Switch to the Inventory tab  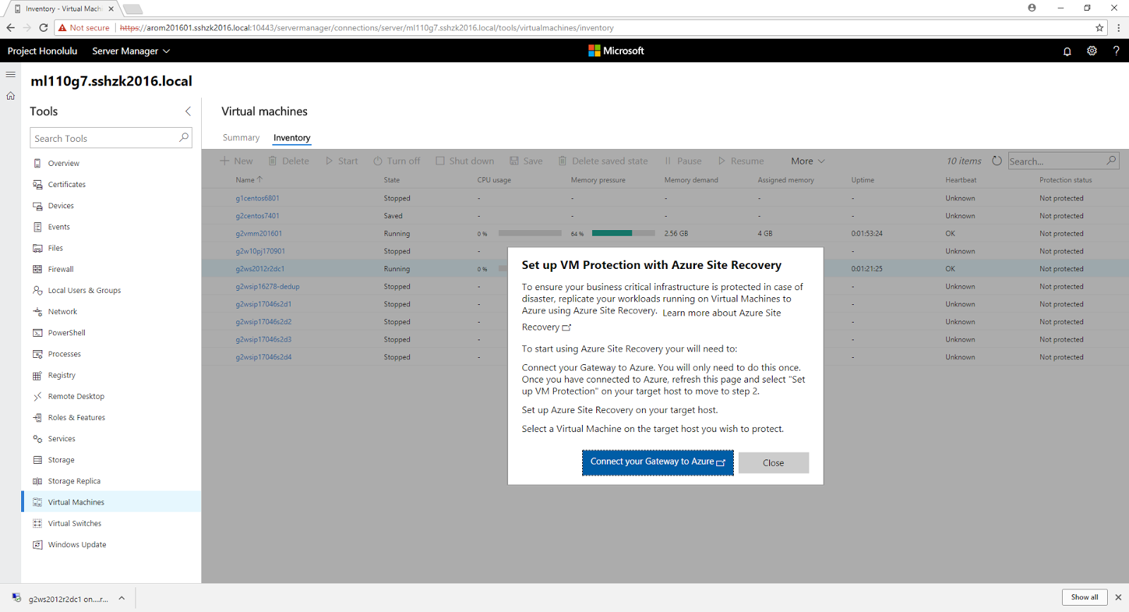coord(291,138)
